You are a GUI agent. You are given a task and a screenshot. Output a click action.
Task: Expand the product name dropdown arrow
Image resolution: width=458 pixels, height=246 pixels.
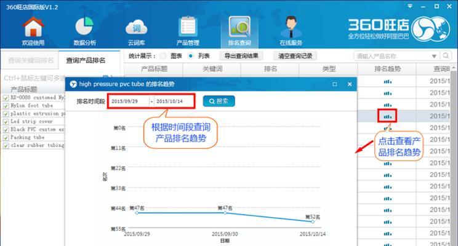434,56
